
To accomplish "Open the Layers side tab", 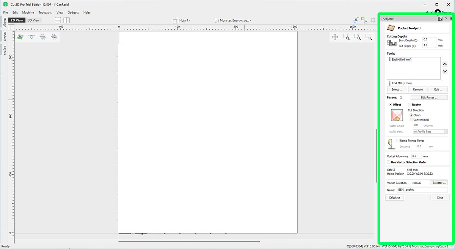I will click(5, 50).
